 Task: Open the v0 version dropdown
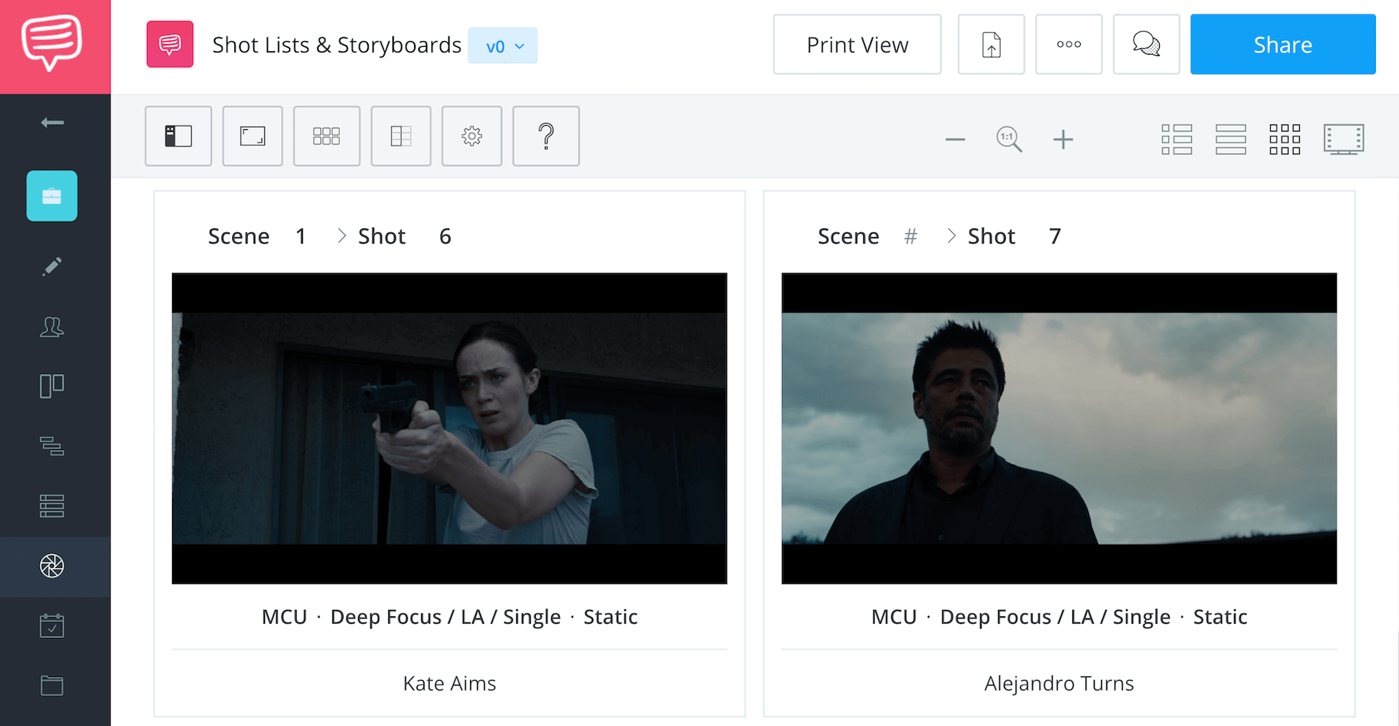503,45
